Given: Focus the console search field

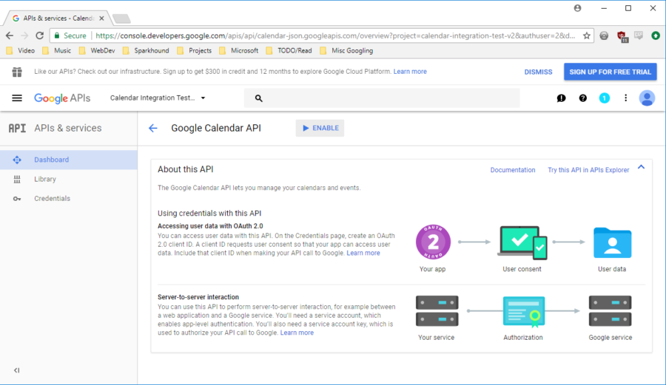Looking at the screenshot, I should [381, 98].
